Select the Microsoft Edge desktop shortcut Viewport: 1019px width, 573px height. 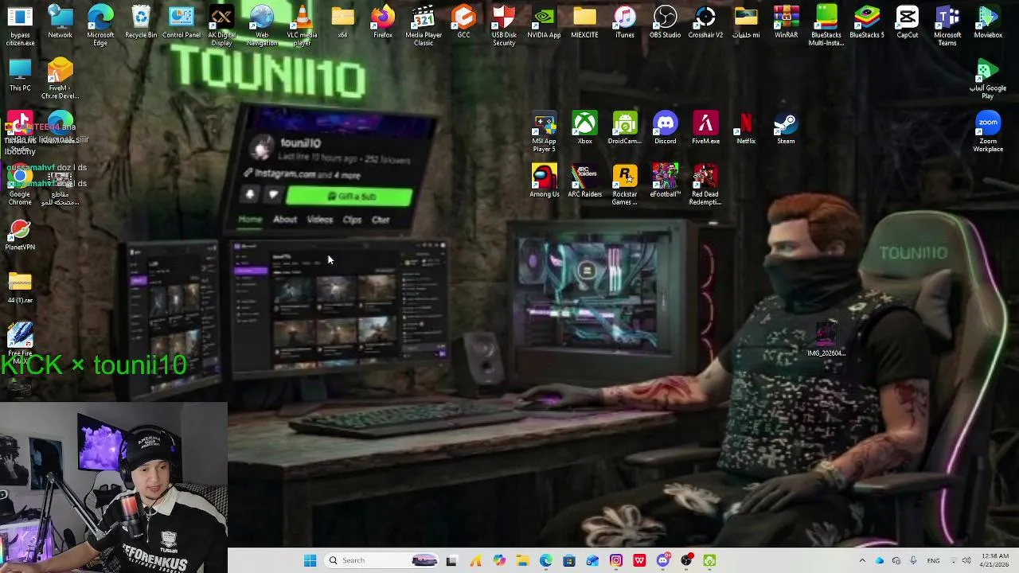(x=100, y=25)
